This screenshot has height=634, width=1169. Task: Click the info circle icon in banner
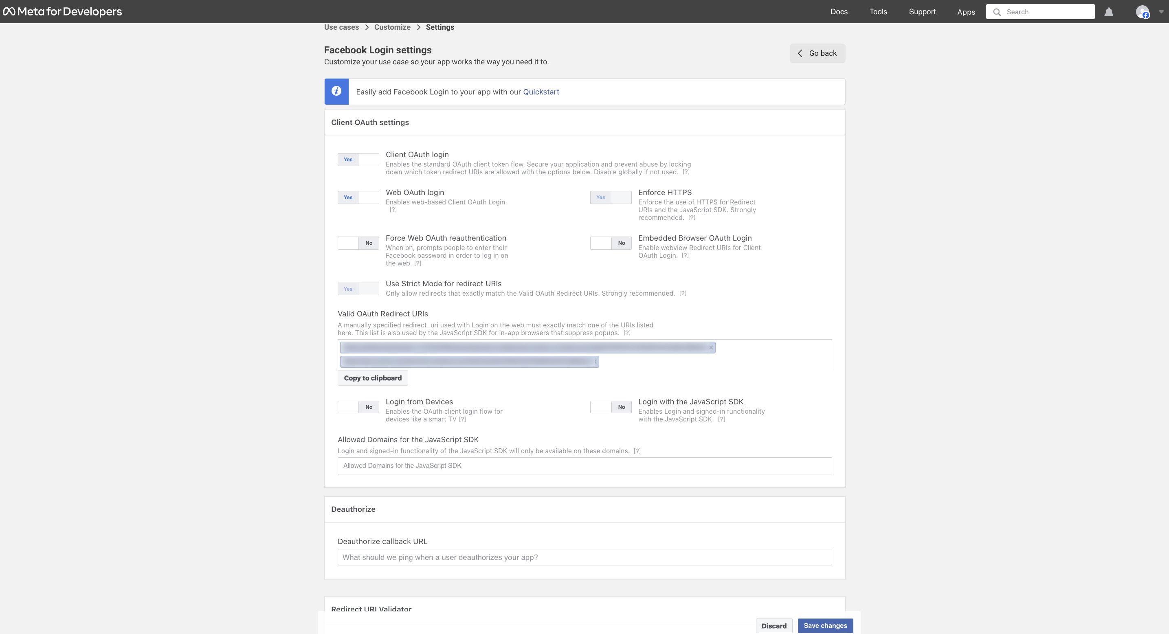pyautogui.click(x=336, y=91)
